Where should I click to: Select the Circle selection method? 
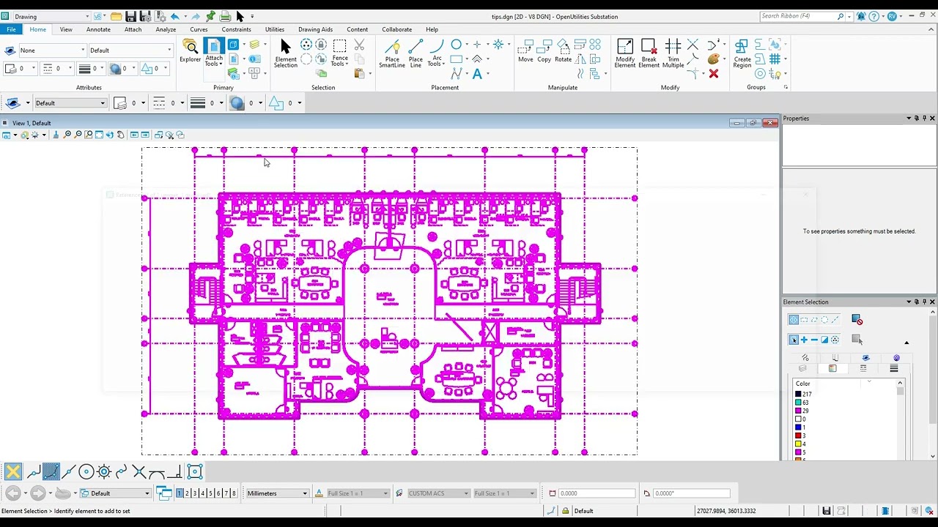click(x=824, y=320)
